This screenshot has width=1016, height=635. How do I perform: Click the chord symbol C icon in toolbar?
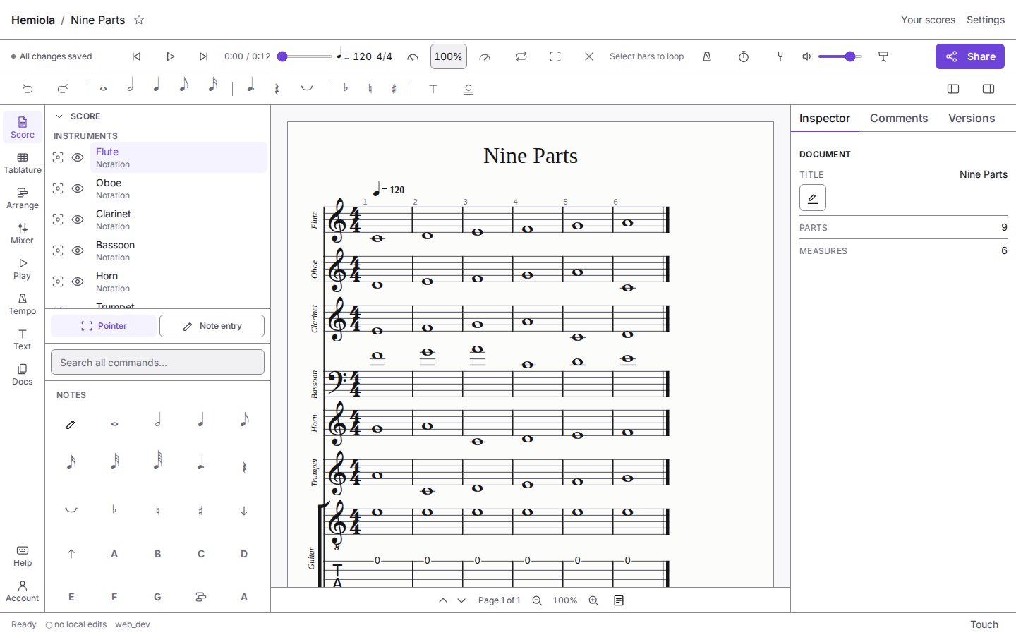click(x=468, y=89)
